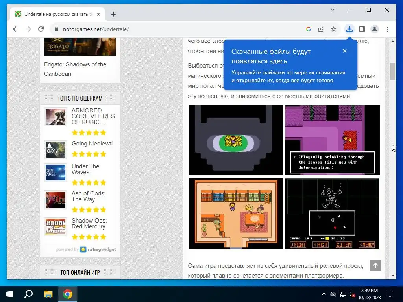Go back to the previous page
Screen dimensions: 403x302
pyautogui.click(x=16, y=29)
